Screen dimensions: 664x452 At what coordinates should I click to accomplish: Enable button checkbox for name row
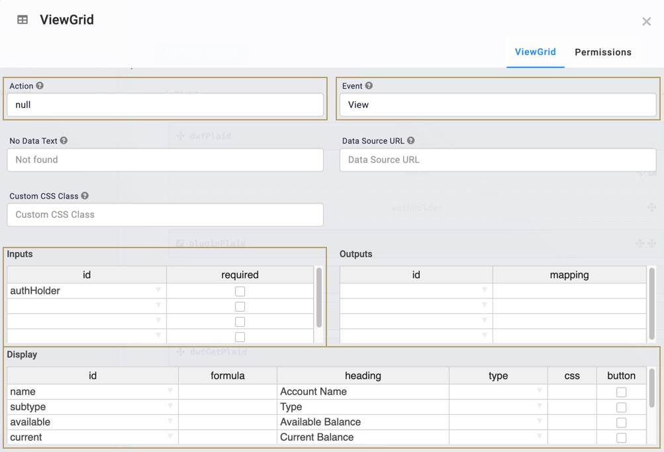pos(621,392)
